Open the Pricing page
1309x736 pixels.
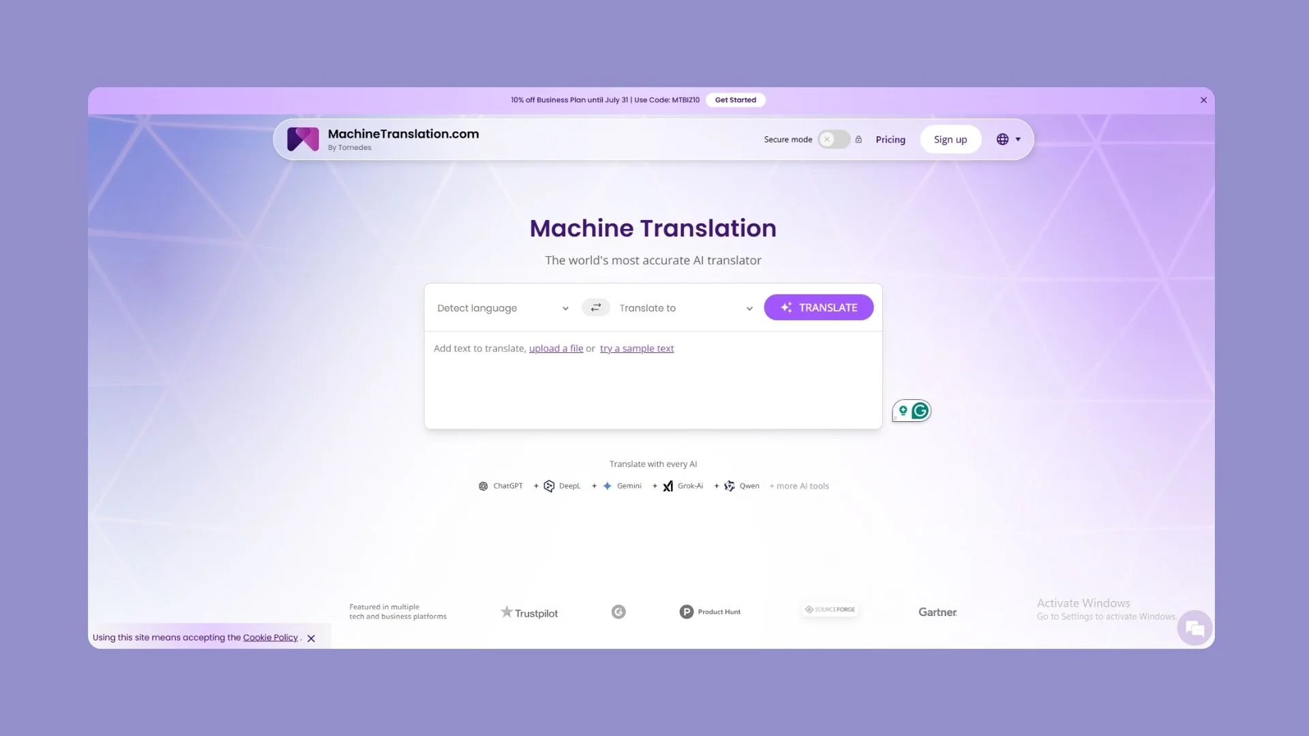pyautogui.click(x=890, y=139)
